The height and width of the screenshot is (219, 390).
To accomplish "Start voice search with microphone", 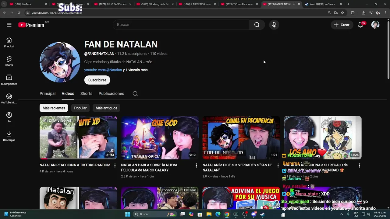I will (274, 25).
